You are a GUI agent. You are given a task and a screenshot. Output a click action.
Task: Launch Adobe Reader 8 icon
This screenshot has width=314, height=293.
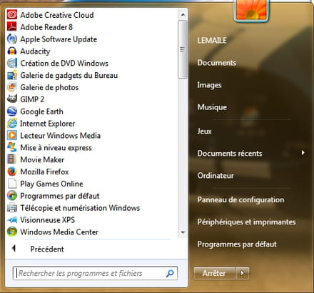(12, 27)
